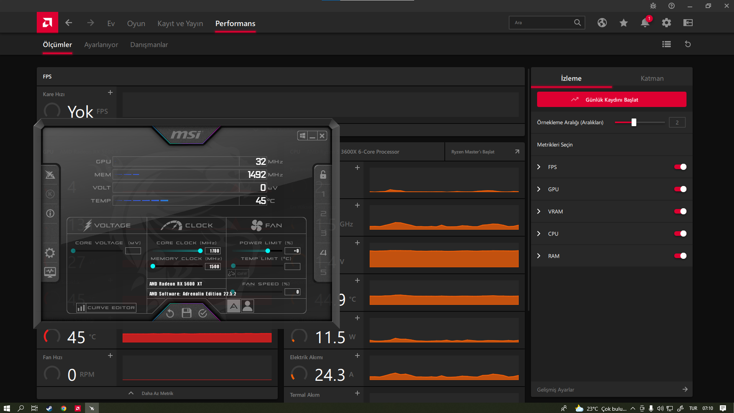Switch to the Ayarlanıyor tab
The height and width of the screenshot is (413, 734).
point(101,44)
